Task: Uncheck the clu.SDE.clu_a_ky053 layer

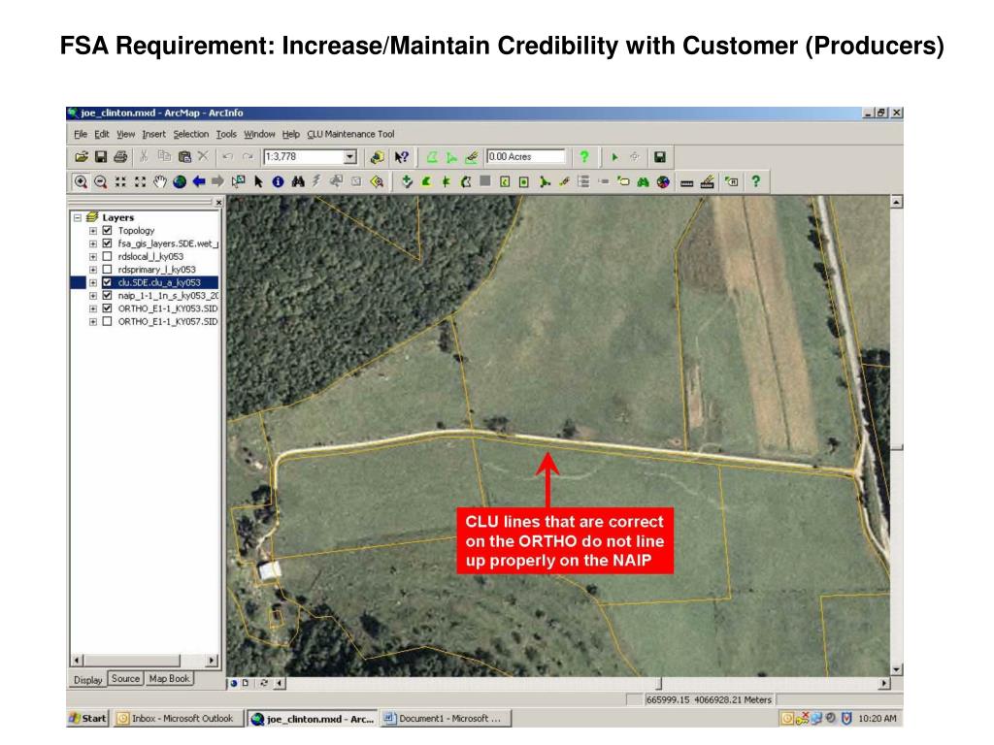Action: [x=107, y=282]
